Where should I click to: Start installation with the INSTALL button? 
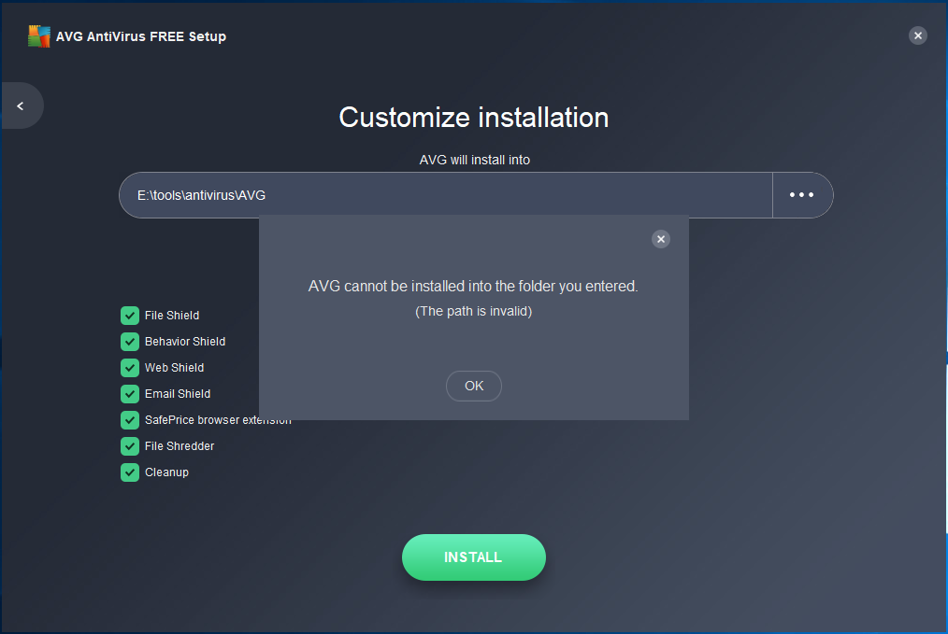474,557
